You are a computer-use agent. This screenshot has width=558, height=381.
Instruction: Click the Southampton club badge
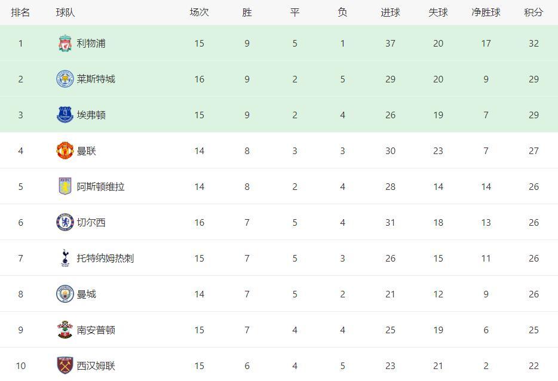click(x=65, y=330)
